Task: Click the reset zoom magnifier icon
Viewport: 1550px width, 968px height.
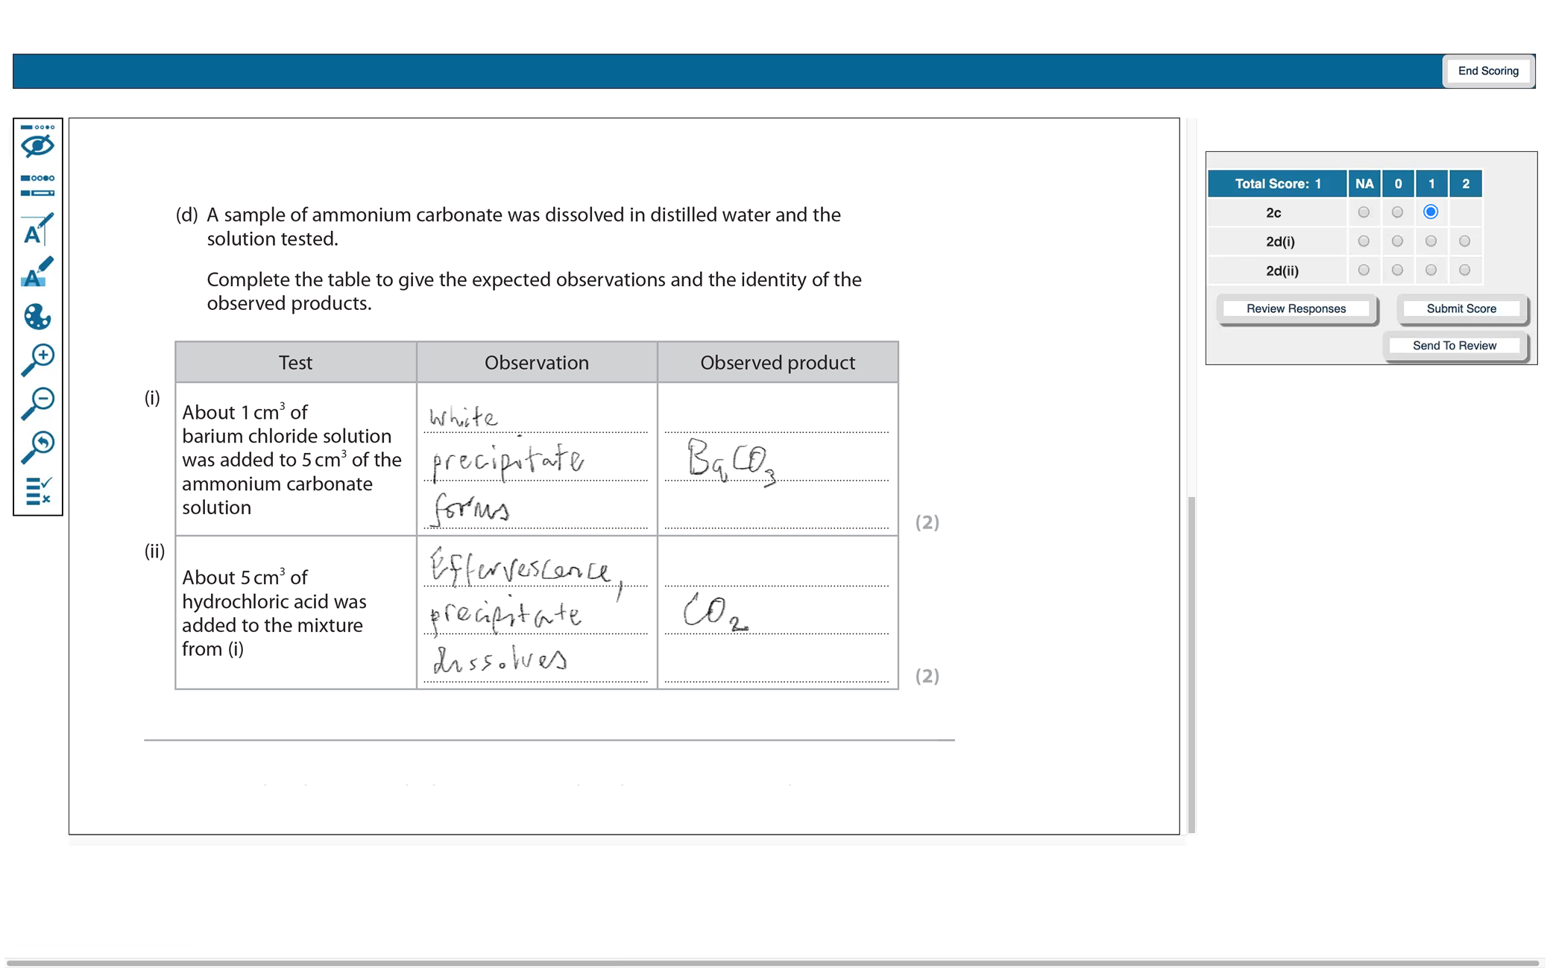Action: click(x=37, y=447)
